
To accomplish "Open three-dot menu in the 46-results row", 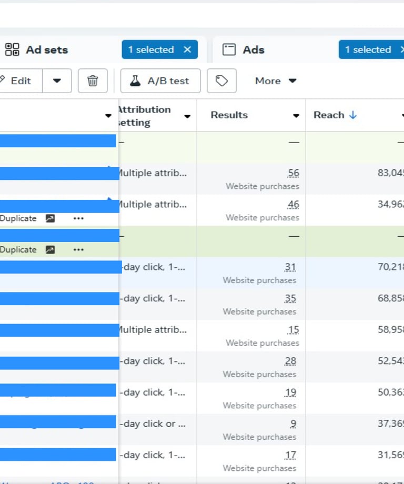I will [78, 218].
